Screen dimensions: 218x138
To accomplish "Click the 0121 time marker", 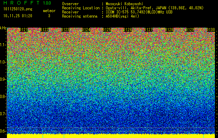I will pos(24,30).
